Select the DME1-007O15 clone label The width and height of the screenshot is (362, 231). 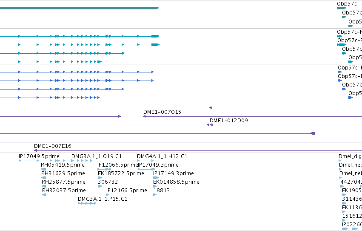coord(162,112)
